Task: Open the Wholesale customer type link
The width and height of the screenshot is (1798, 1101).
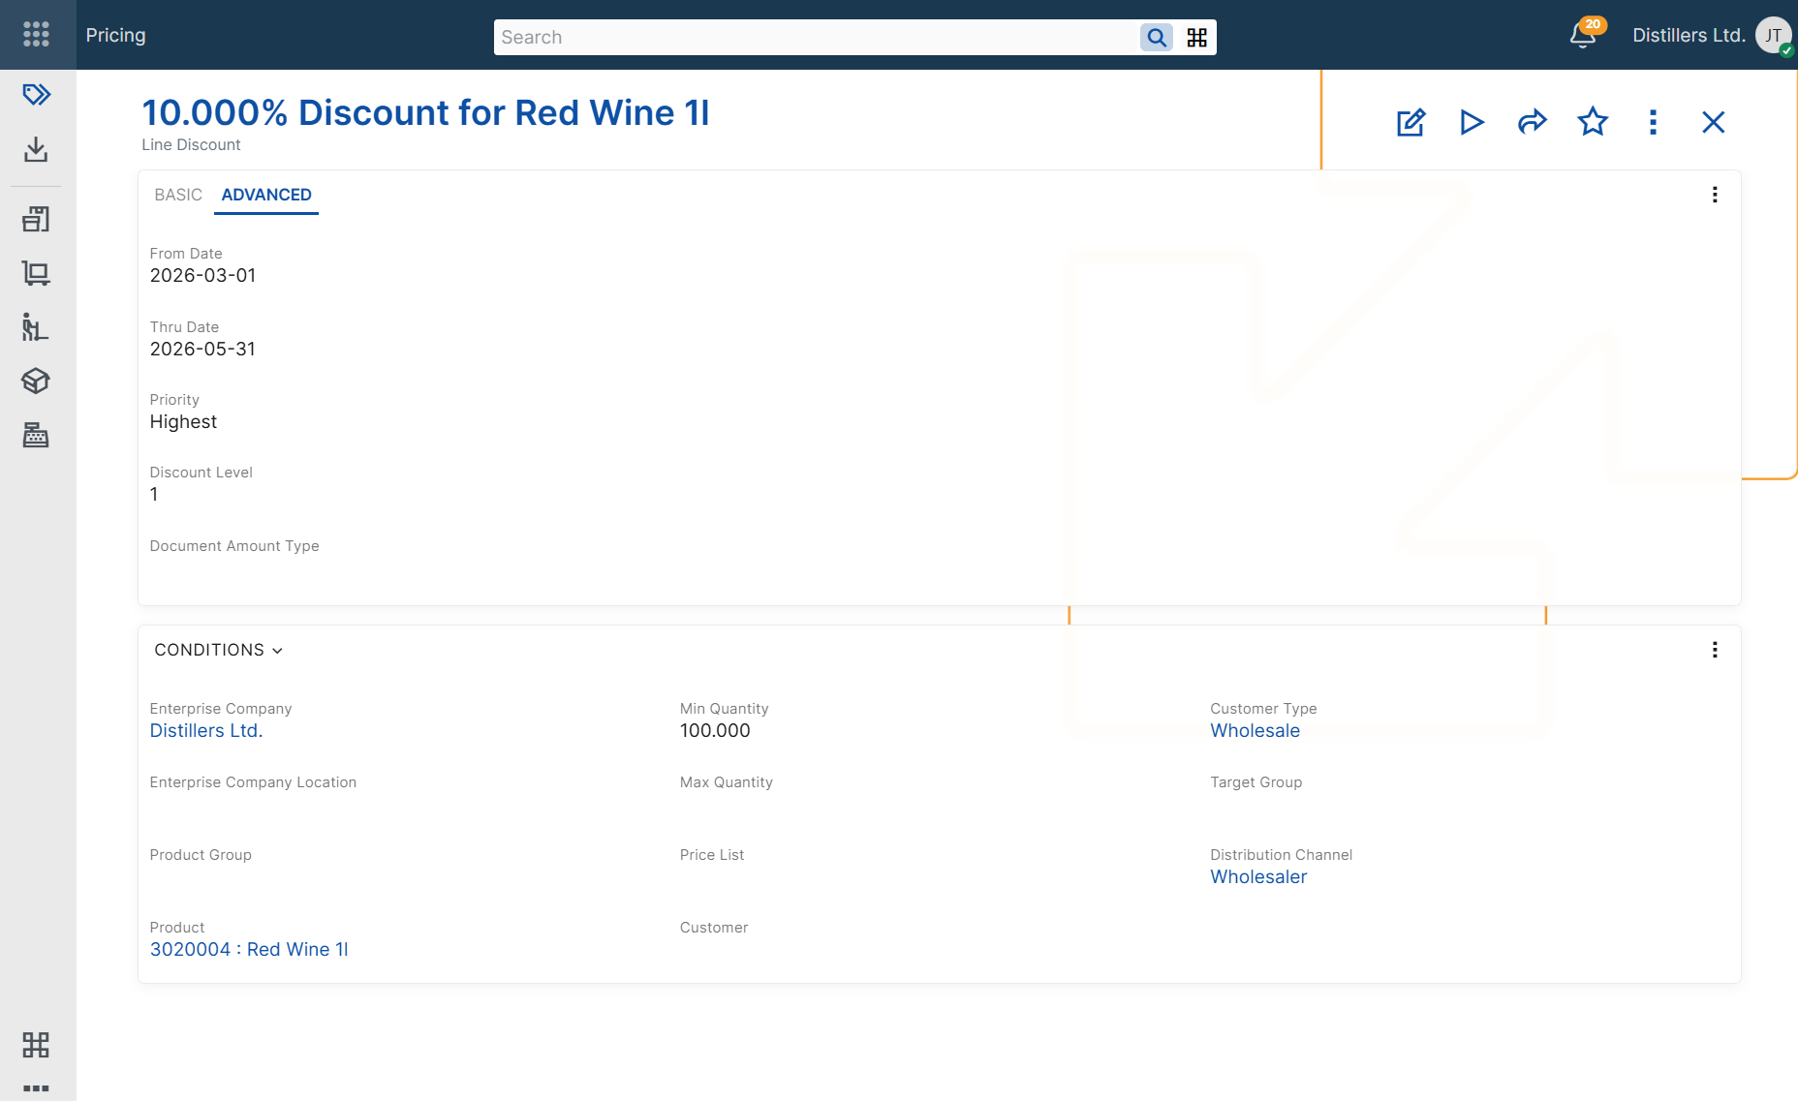Action: point(1255,731)
